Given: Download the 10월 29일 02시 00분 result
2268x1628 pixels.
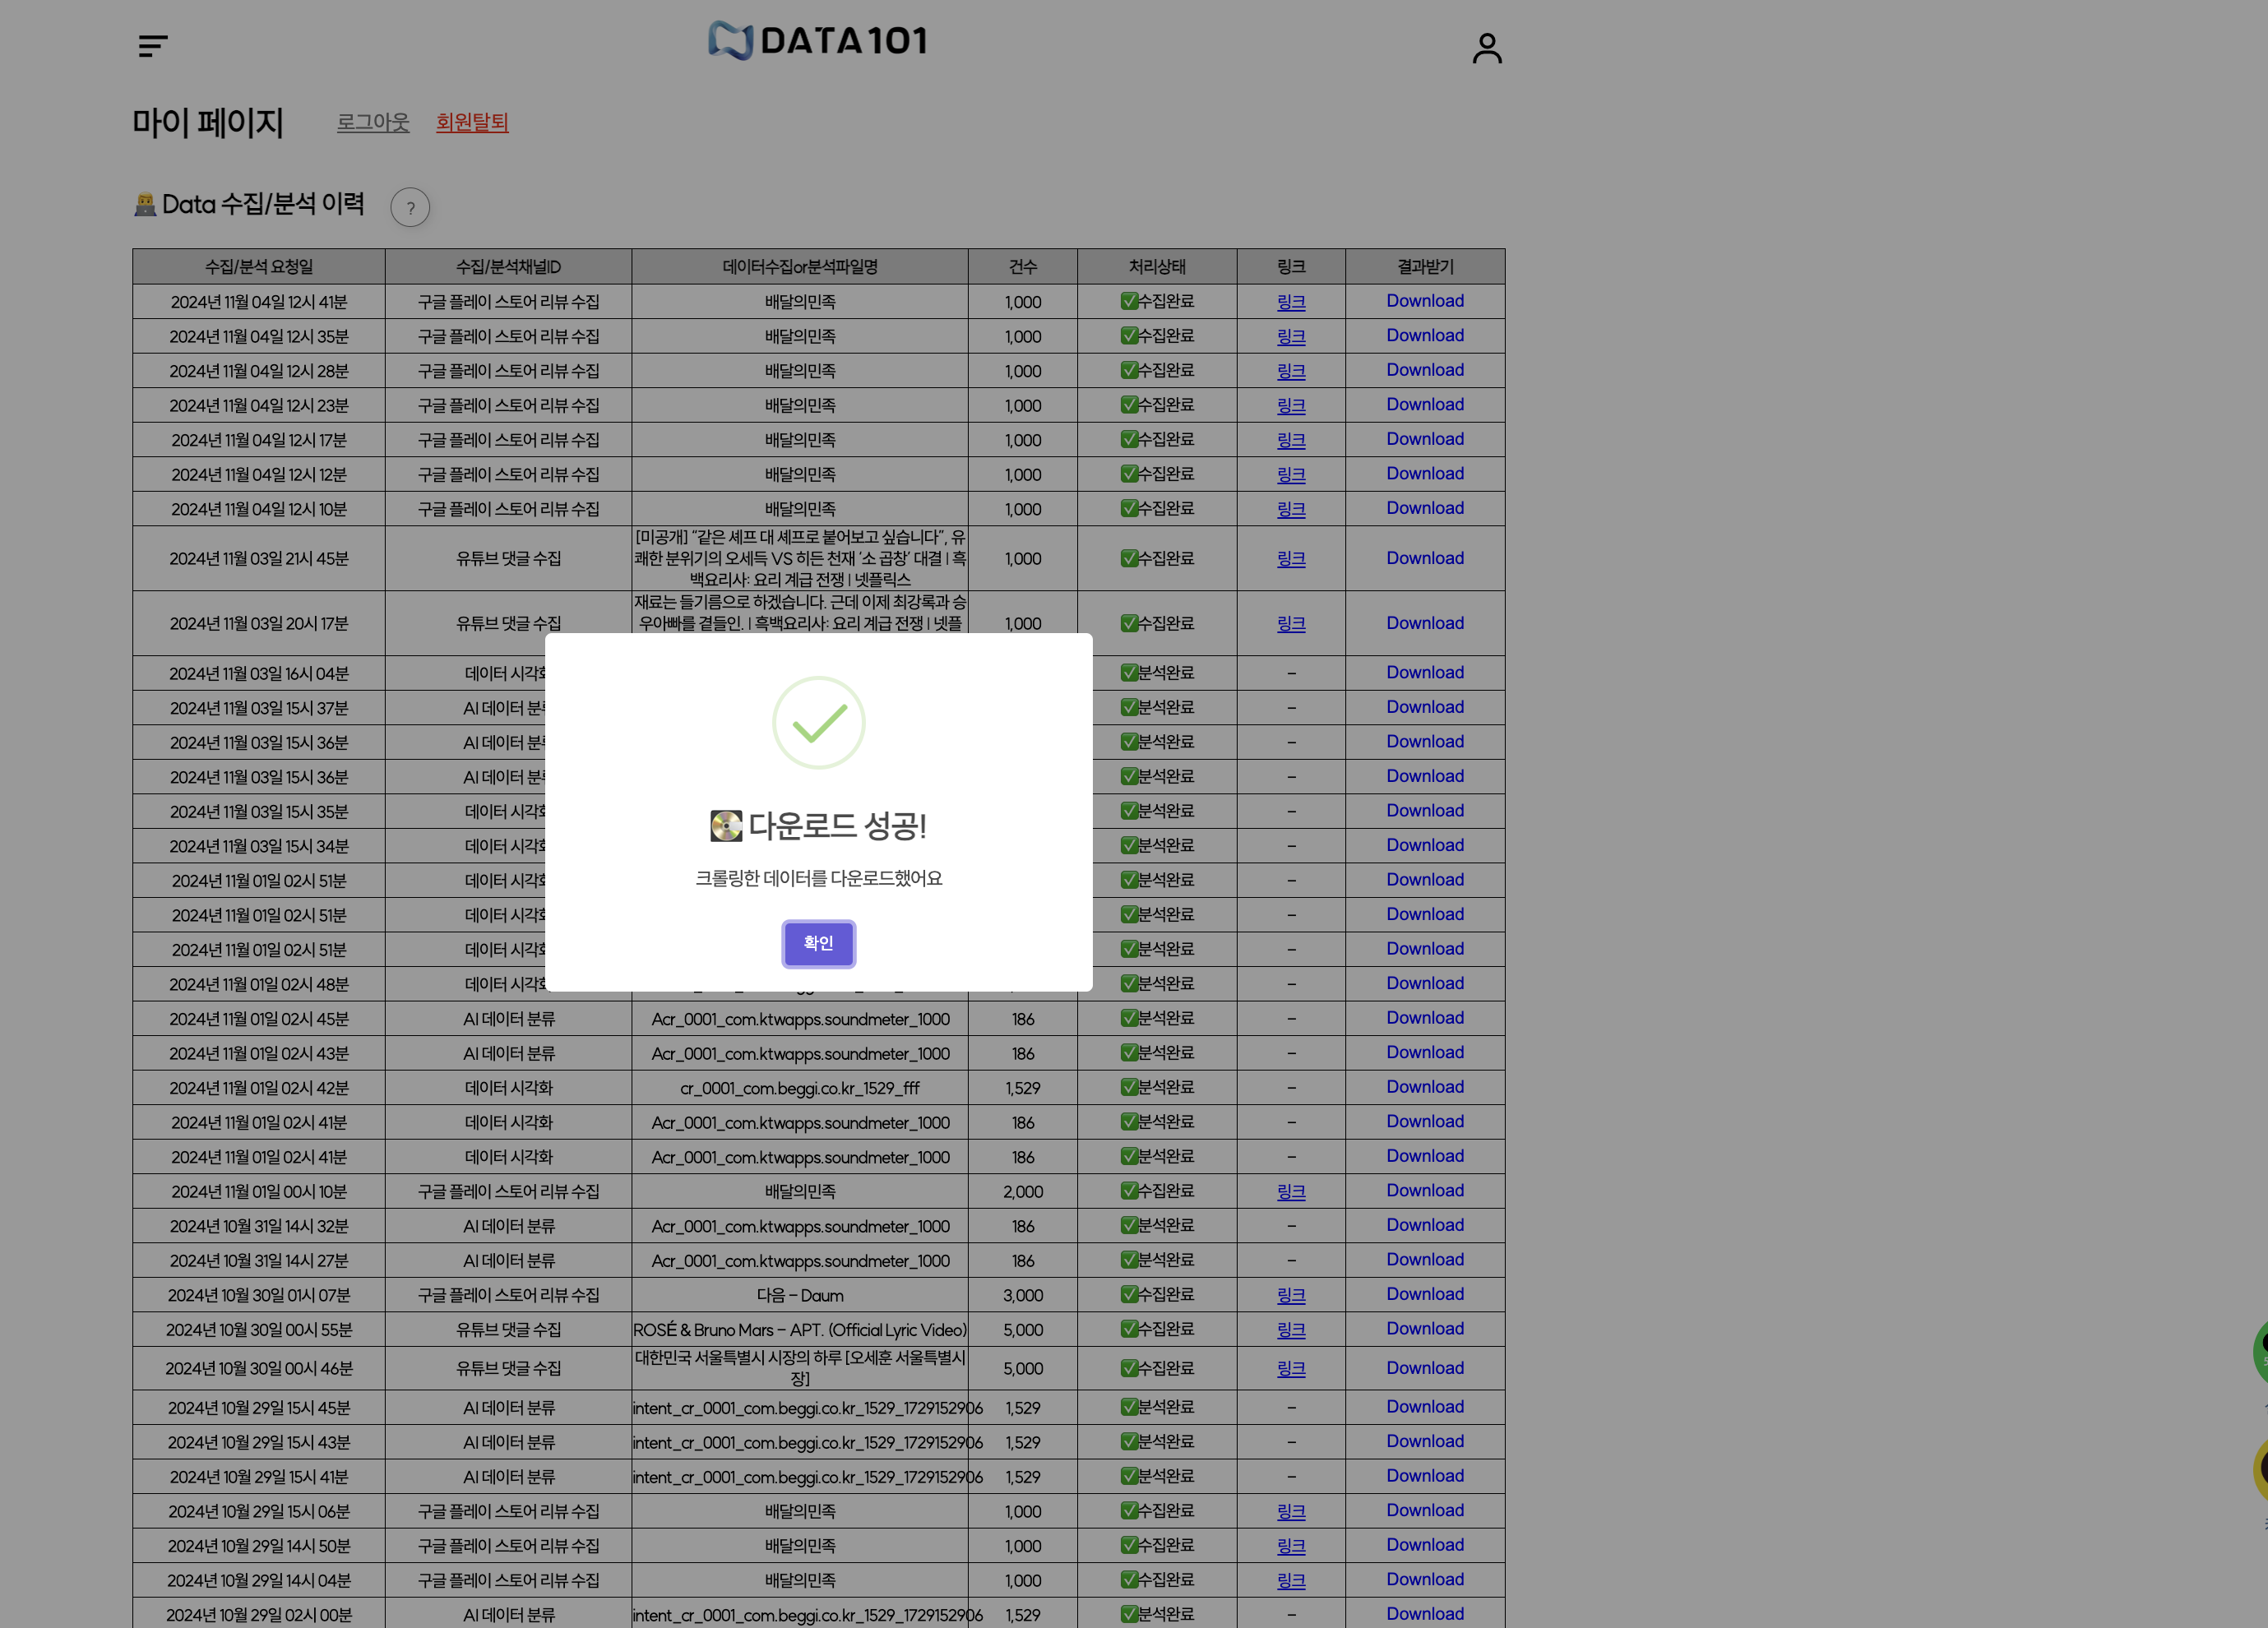Looking at the screenshot, I should coord(1424,1614).
